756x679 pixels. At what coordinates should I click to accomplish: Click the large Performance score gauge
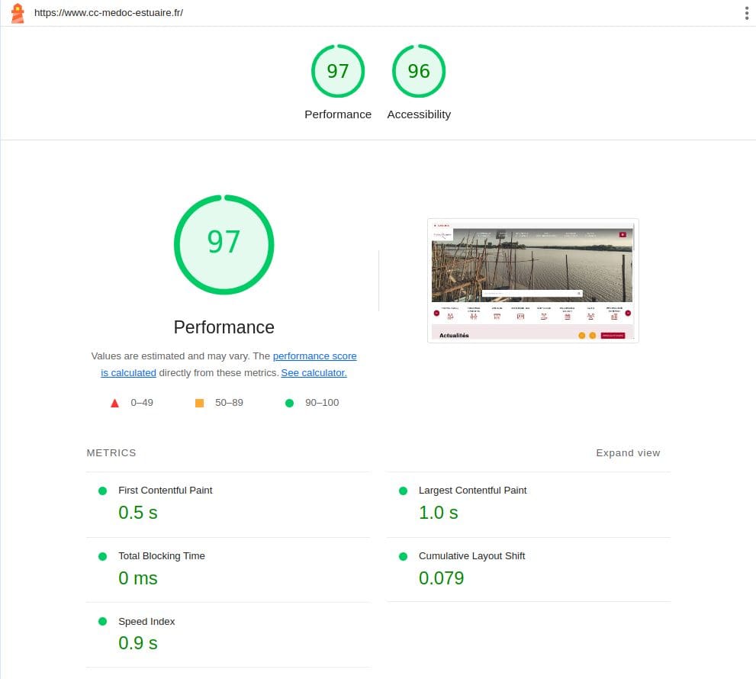click(224, 244)
